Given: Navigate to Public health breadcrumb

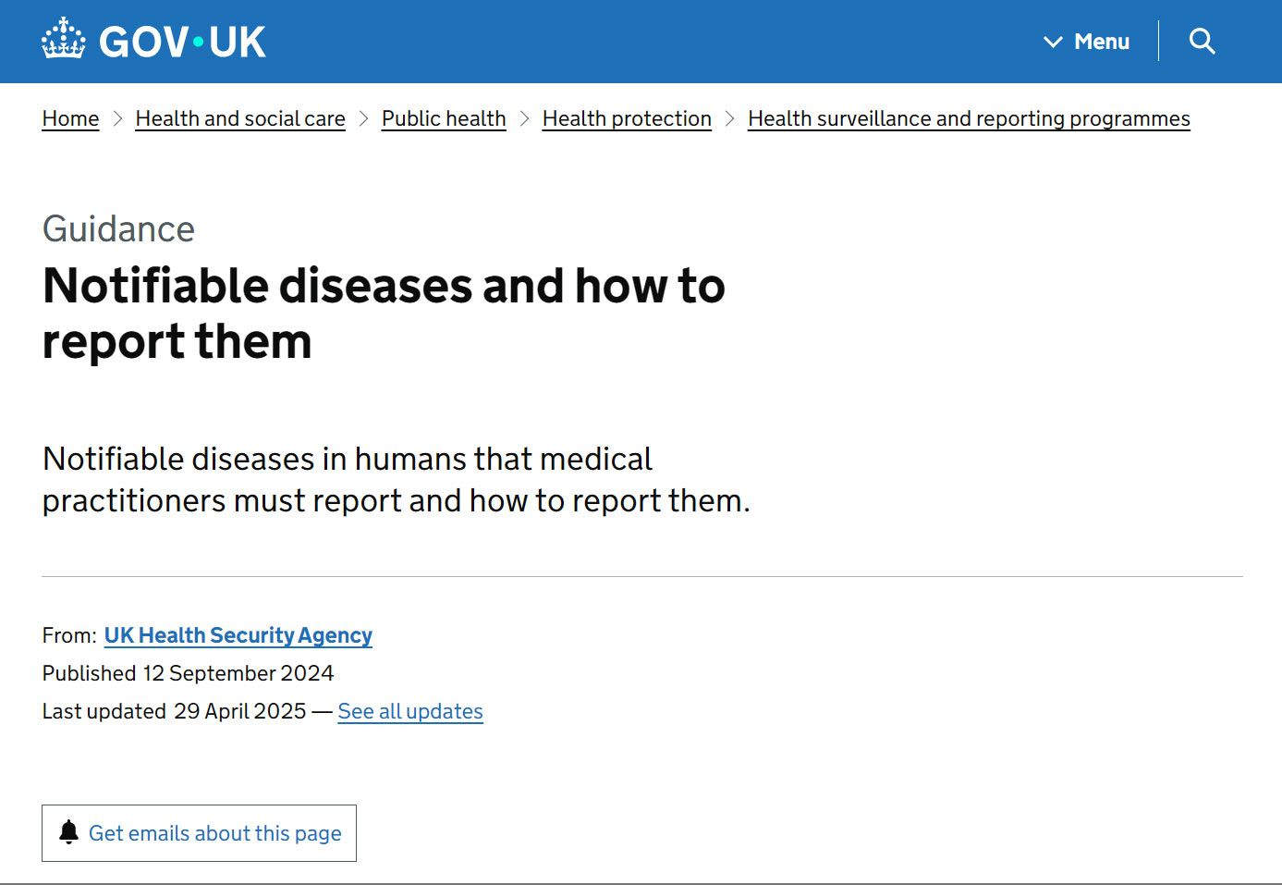Looking at the screenshot, I should 444,119.
